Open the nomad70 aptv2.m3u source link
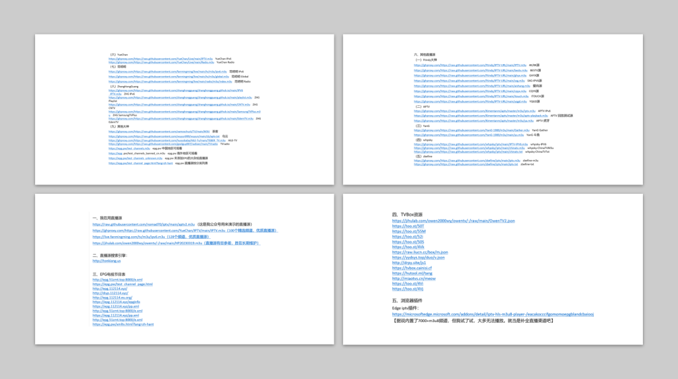This screenshot has width=678, height=379. [144, 224]
